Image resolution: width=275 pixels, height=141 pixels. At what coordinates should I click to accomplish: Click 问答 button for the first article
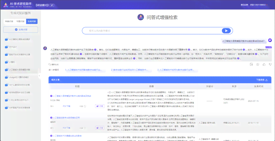click(x=100, y=106)
